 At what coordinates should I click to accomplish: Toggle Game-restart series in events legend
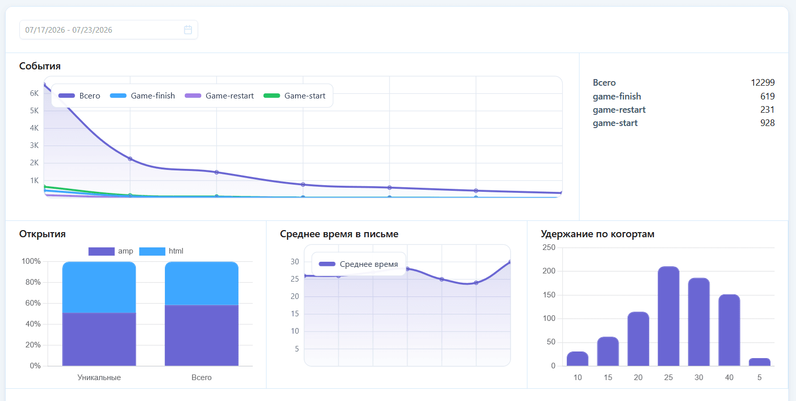point(219,96)
